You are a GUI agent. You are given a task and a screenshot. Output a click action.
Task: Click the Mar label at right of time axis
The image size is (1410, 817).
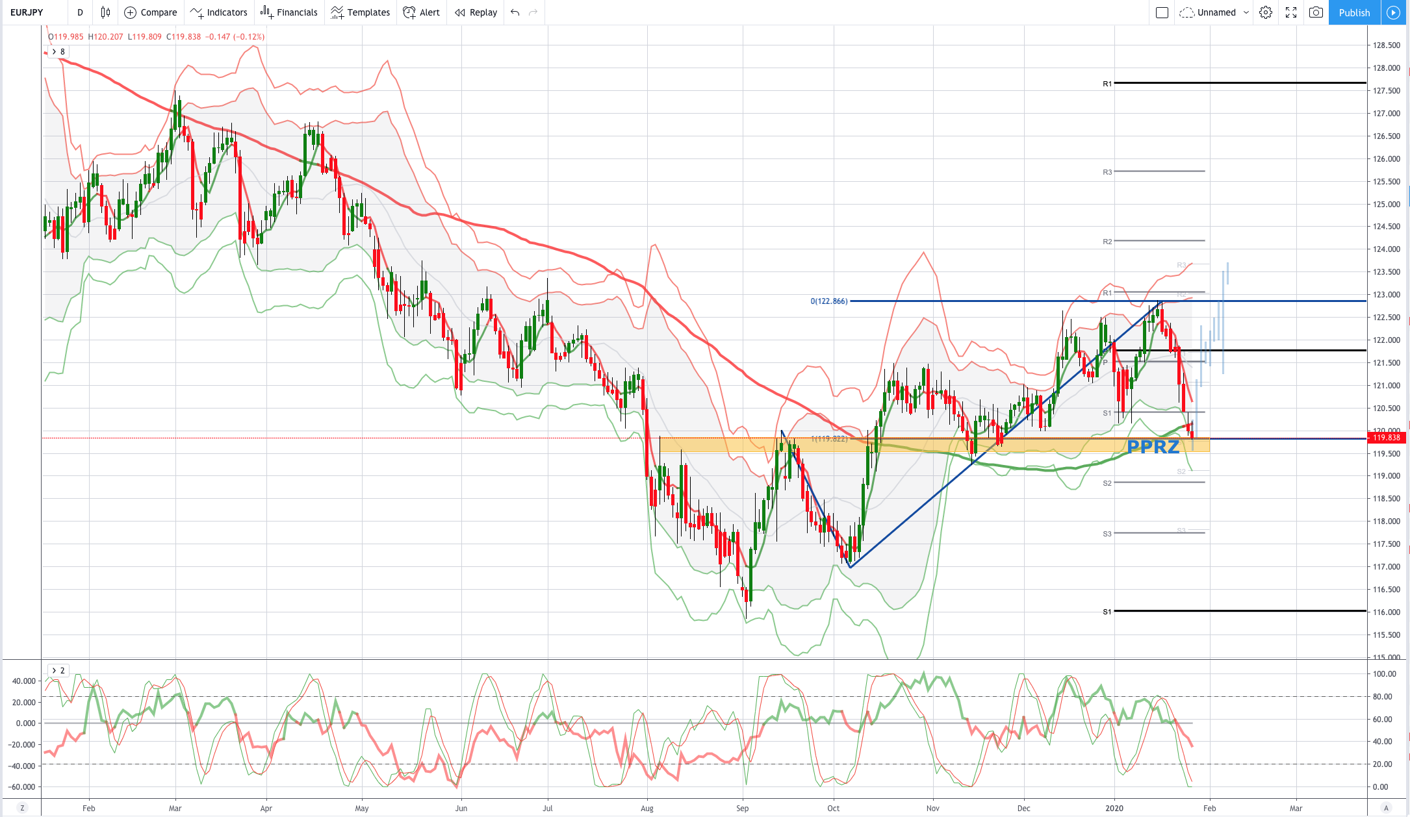coord(1296,809)
